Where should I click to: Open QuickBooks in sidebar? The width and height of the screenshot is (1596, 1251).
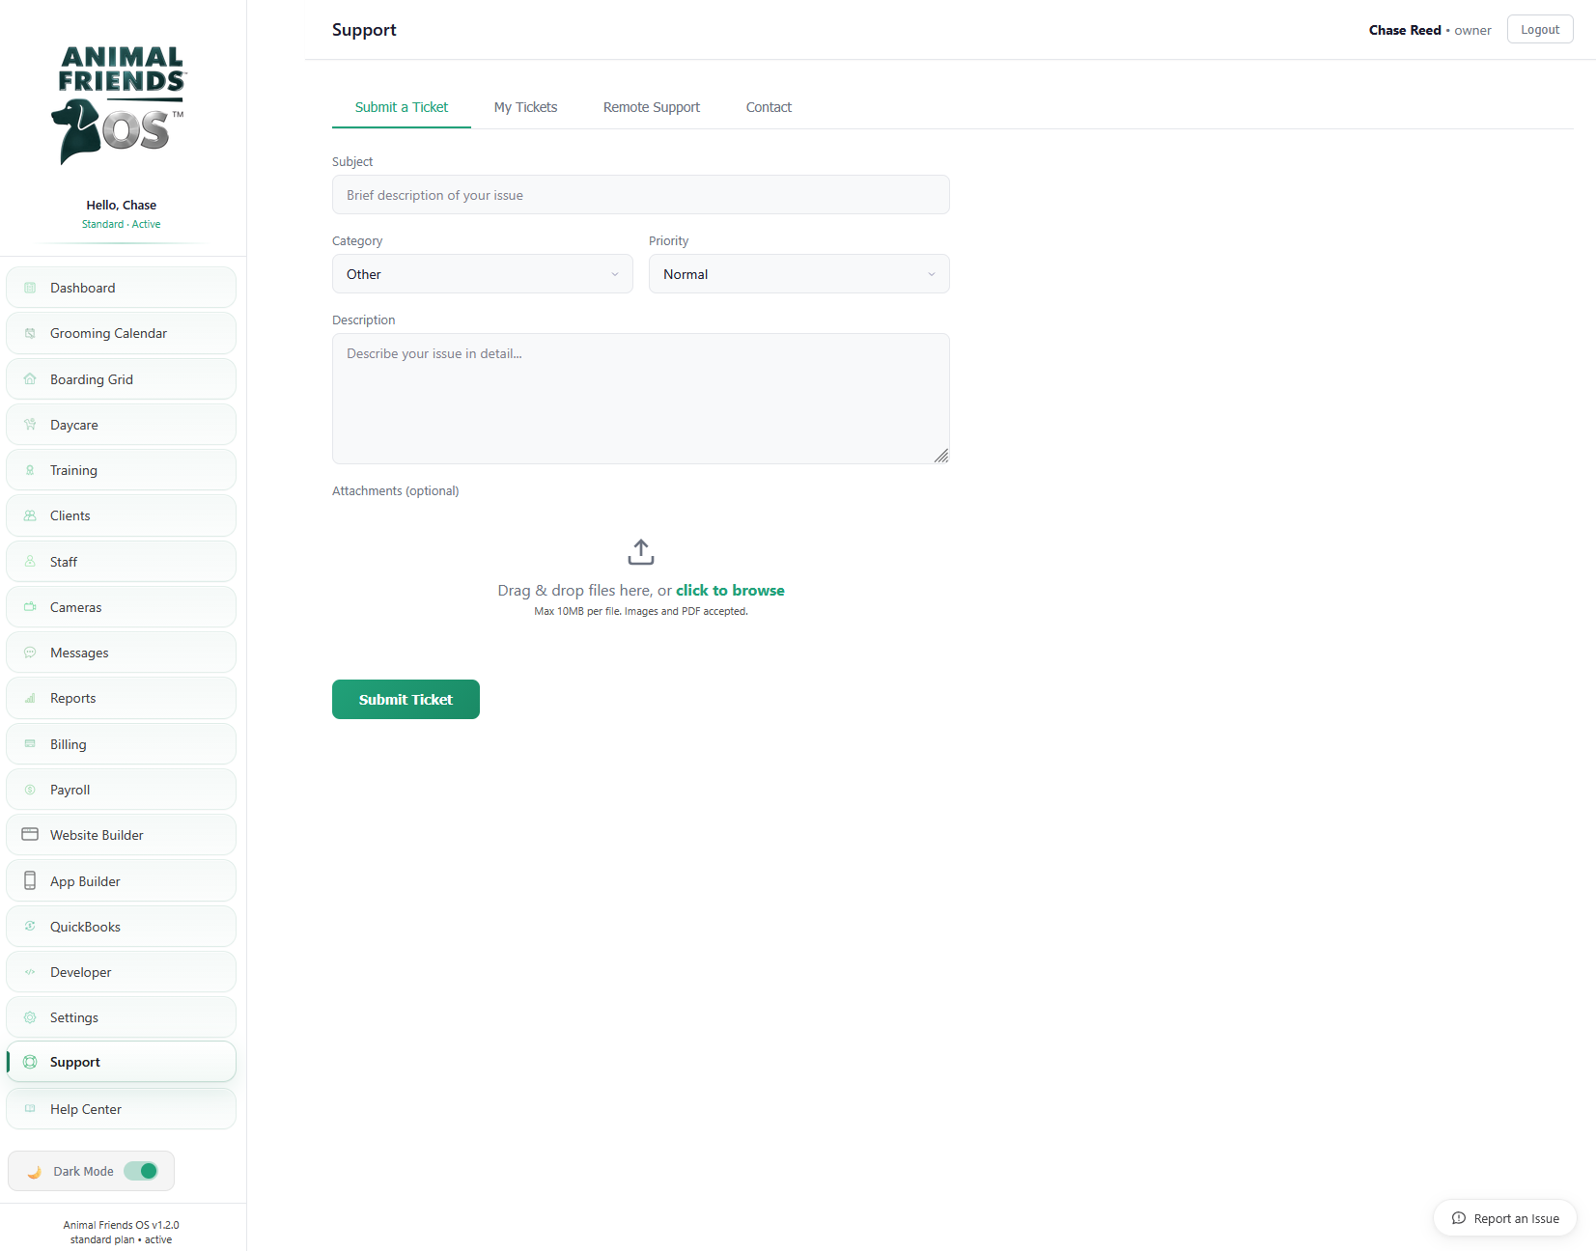[x=121, y=927]
